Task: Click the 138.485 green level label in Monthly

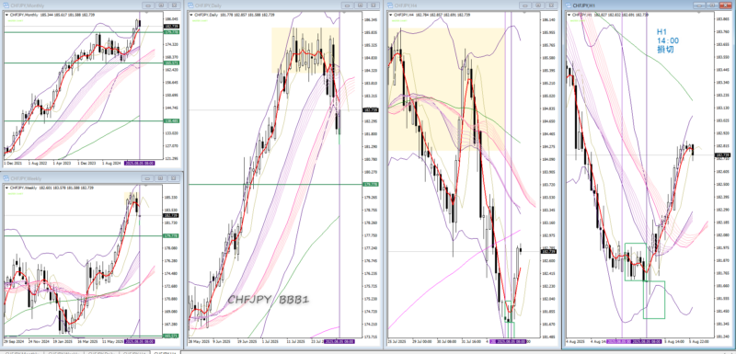Action: (171, 120)
